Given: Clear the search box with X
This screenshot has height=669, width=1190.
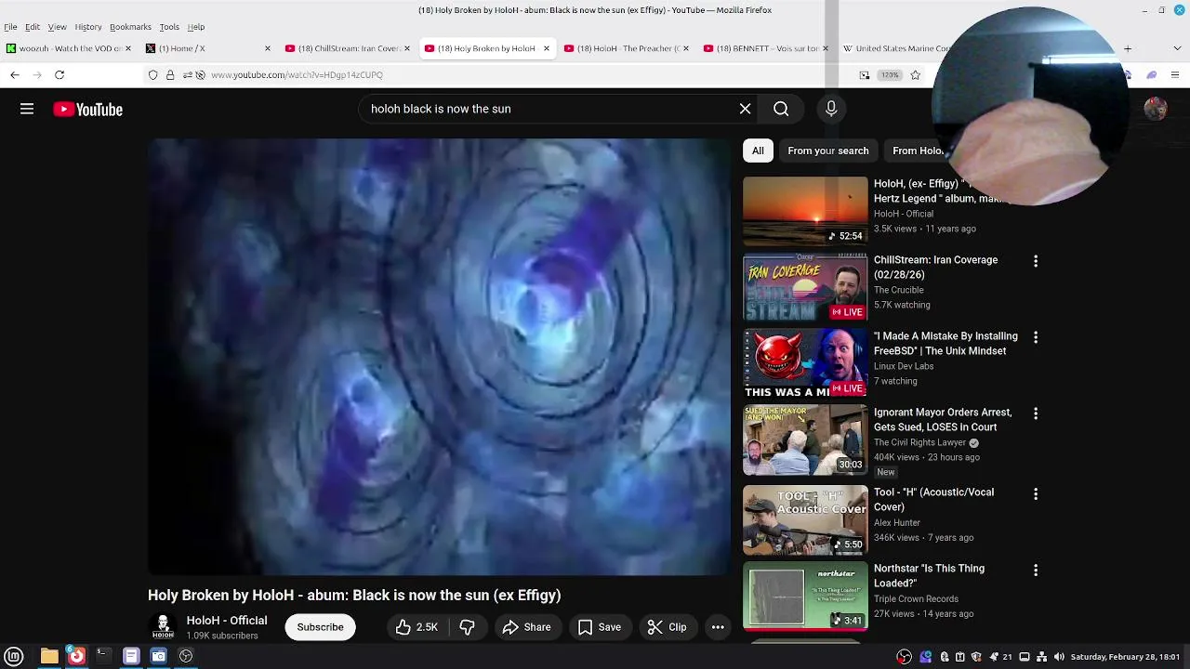Looking at the screenshot, I should (x=745, y=109).
